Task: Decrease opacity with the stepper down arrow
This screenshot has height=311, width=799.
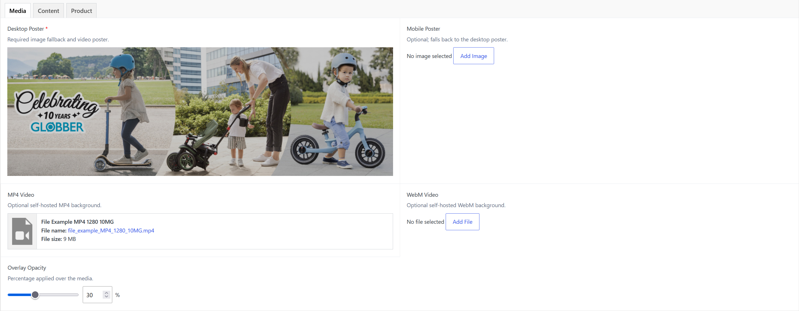Action: pos(106,297)
